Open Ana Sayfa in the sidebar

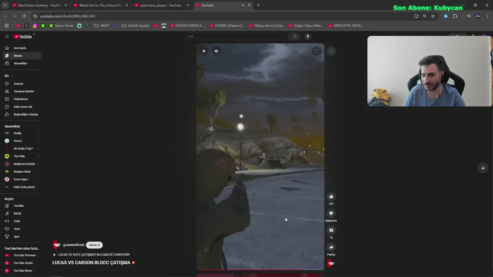pos(22,48)
